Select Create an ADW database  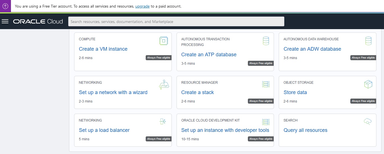(312, 49)
